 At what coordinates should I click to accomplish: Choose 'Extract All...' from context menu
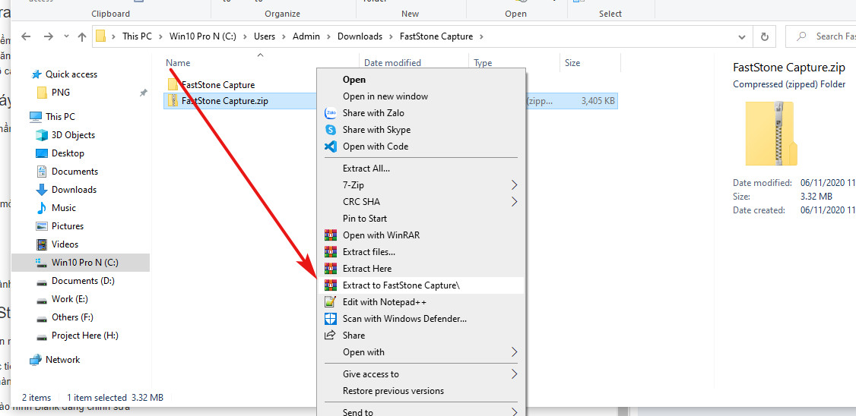[366, 169]
